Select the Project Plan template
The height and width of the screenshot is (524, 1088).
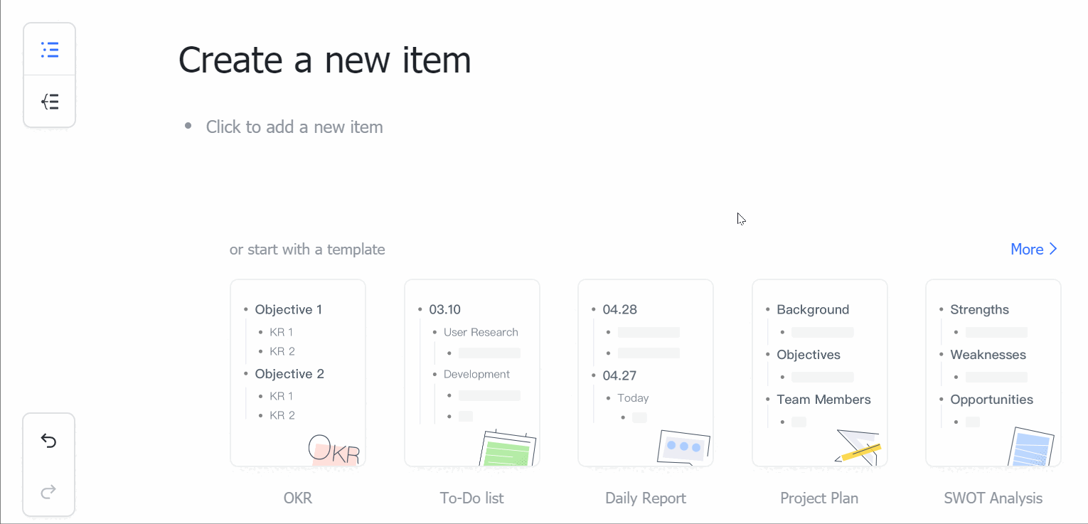pos(819,373)
